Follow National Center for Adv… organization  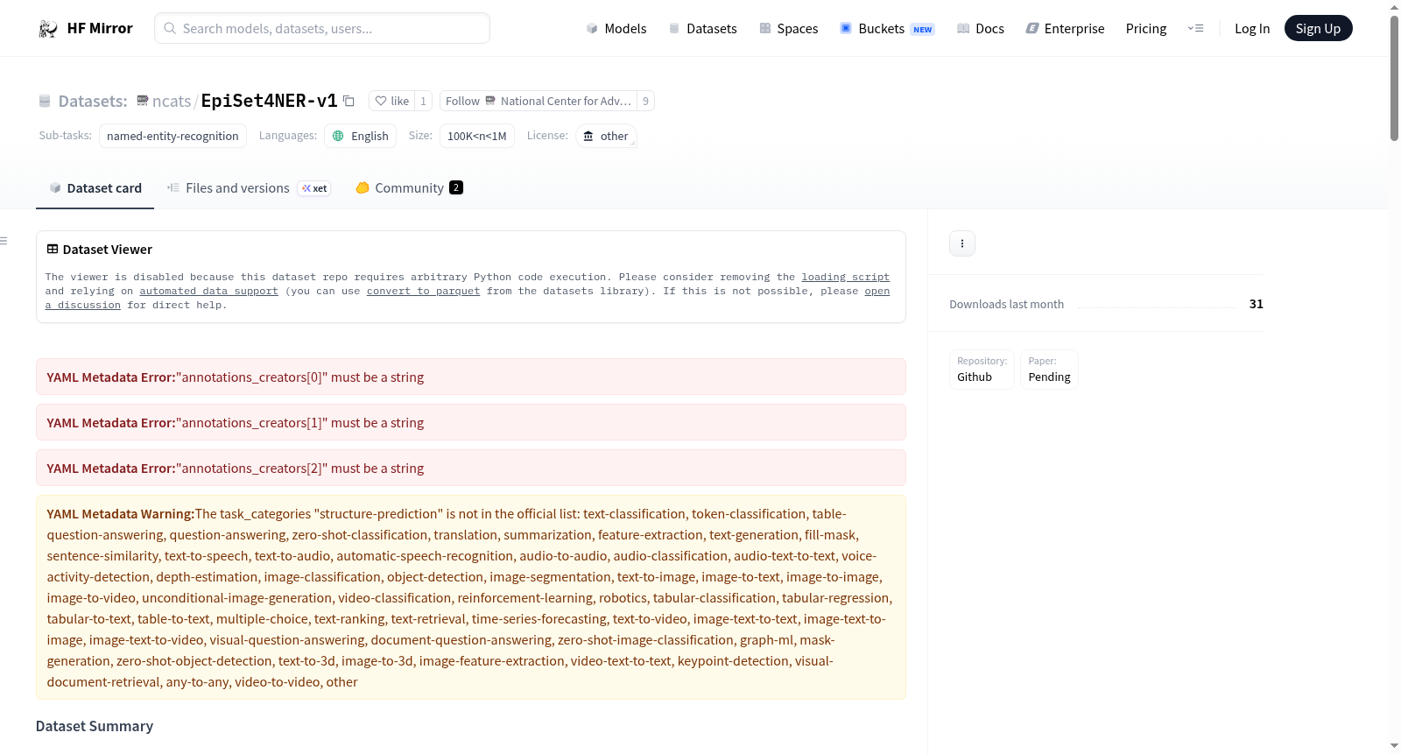point(539,101)
